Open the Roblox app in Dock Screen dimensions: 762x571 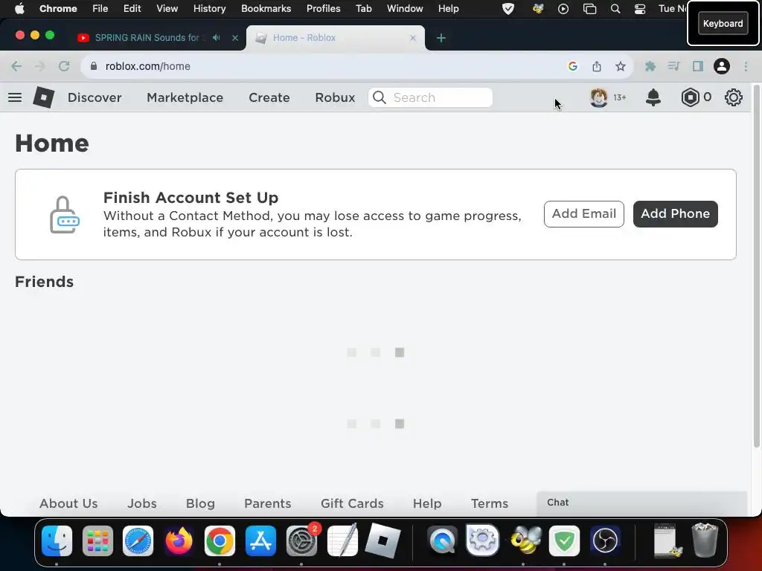382,541
